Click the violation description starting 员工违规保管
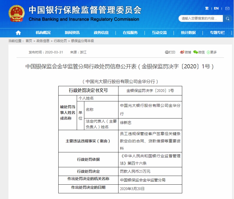Screen dimensions: 234x199 point(150,141)
